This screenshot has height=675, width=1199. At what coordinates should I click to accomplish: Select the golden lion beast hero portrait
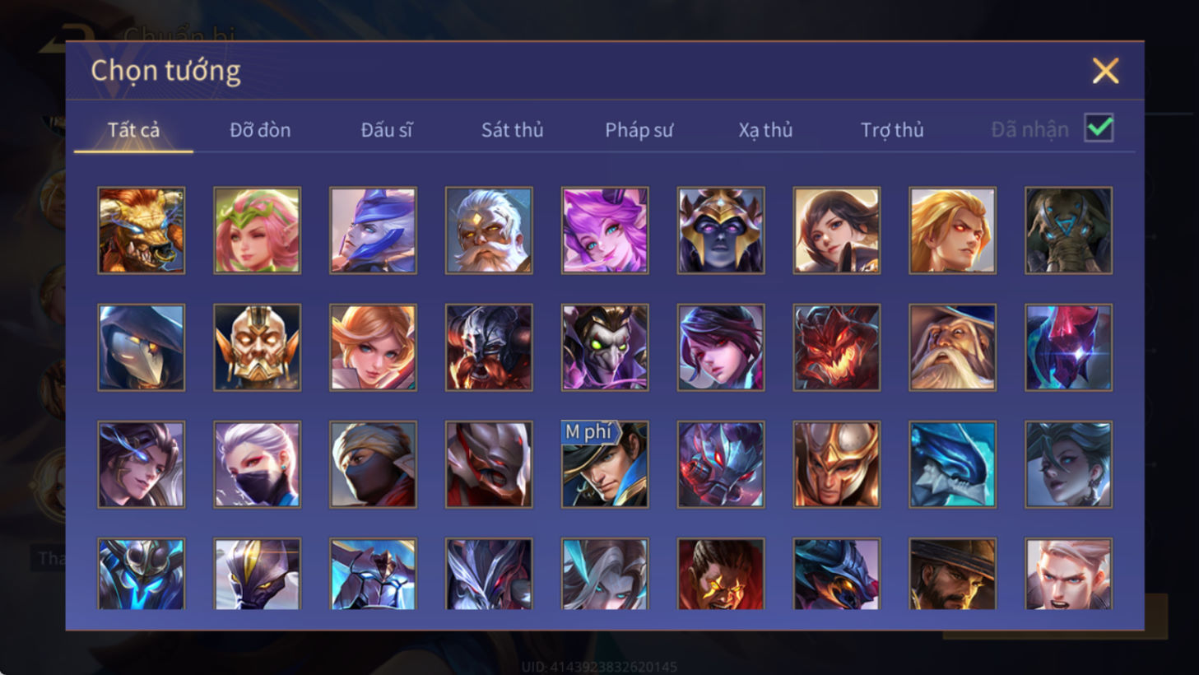coord(142,230)
